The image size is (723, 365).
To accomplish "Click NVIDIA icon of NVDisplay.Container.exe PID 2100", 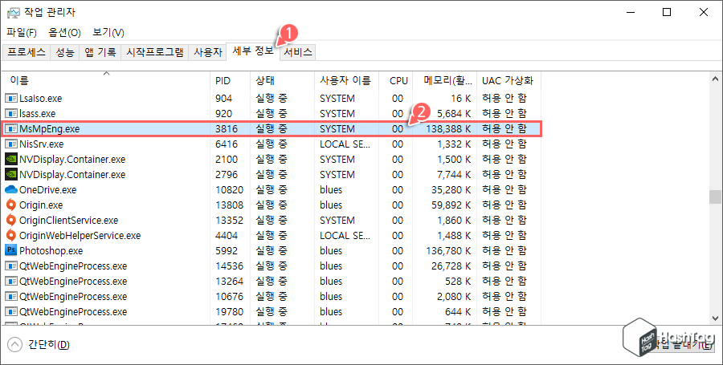I will pyautogui.click(x=10, y=160).
